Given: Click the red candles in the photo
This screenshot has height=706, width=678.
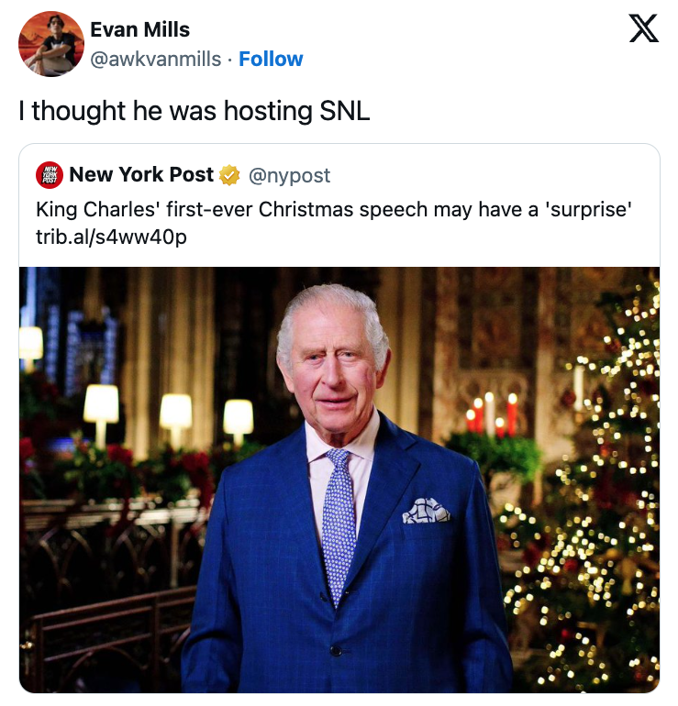Looking at the screenshot, I should click(492, 413).
